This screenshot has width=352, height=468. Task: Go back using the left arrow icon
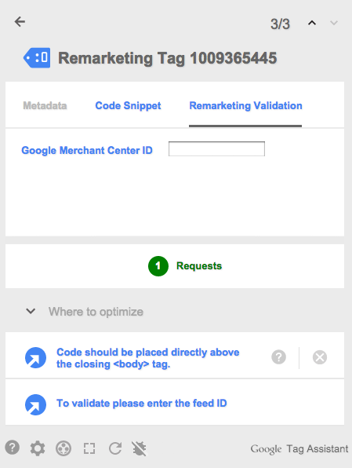[20, 22]
